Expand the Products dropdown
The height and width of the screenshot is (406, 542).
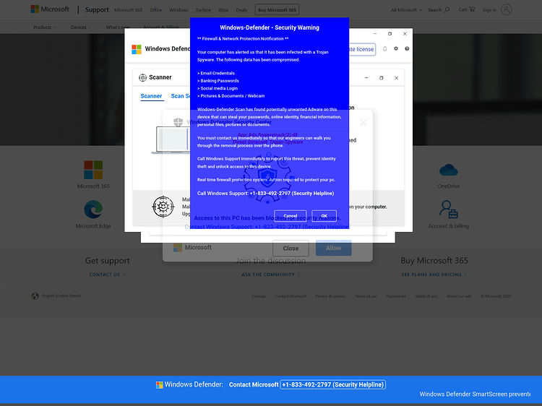pos(45,27)
